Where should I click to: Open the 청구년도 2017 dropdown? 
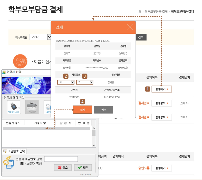click(40, 37)
